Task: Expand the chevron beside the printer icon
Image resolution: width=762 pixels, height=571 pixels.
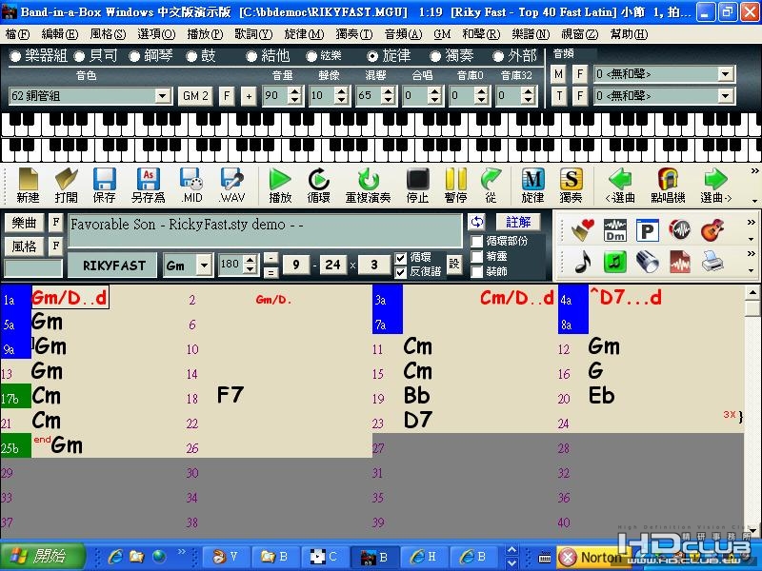Action: [x=752, y=253]
